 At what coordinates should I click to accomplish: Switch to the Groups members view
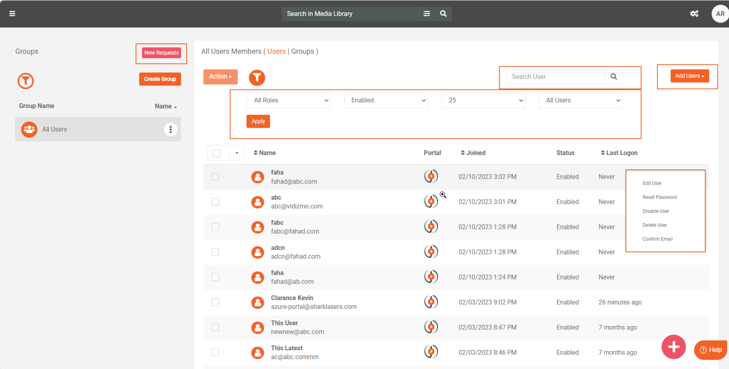[x=303, y=51]
